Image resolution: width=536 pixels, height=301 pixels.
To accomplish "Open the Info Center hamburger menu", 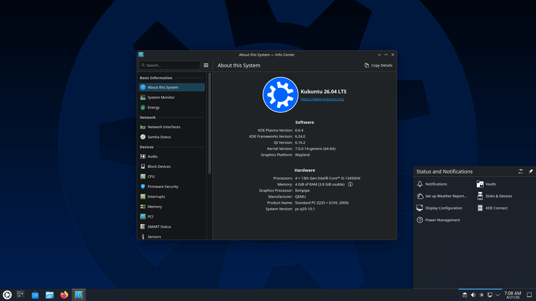I will pyautogui.click(x=206, y=65).
